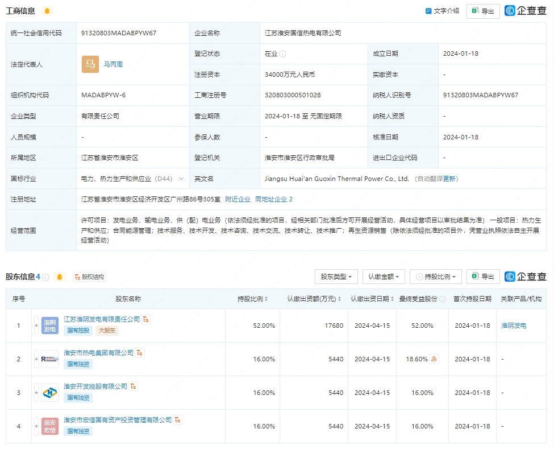The image size is (554, 449).
Task: Open the 持股比例 filter dropdown
Action: pos(435,277)
